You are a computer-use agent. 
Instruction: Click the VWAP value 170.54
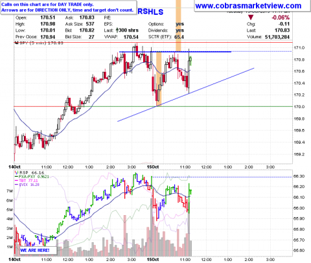[x=131, y=37]
